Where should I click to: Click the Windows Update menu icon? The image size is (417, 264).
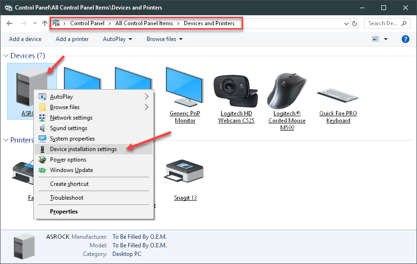coord(42,170)
